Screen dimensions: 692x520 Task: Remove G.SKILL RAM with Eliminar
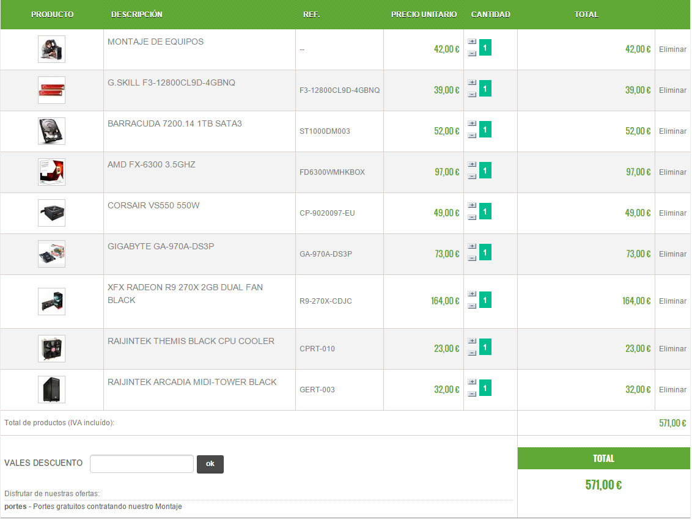point(672,90)
